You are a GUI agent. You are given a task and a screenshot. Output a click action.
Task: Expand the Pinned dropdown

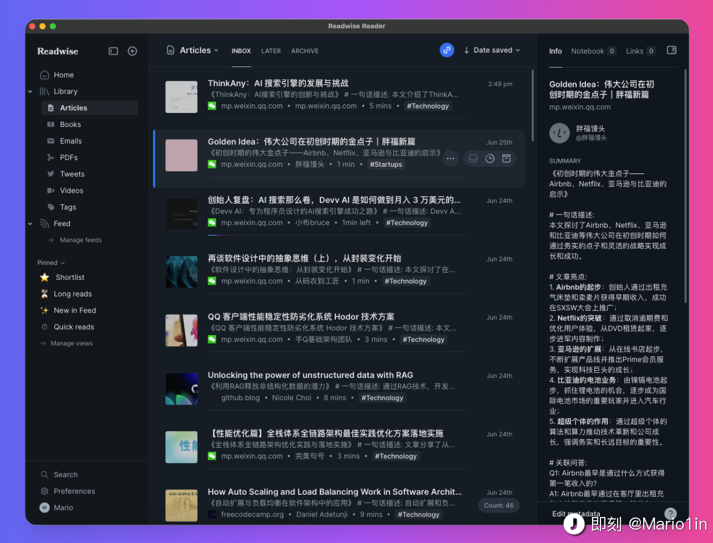(x=51, y=263)
